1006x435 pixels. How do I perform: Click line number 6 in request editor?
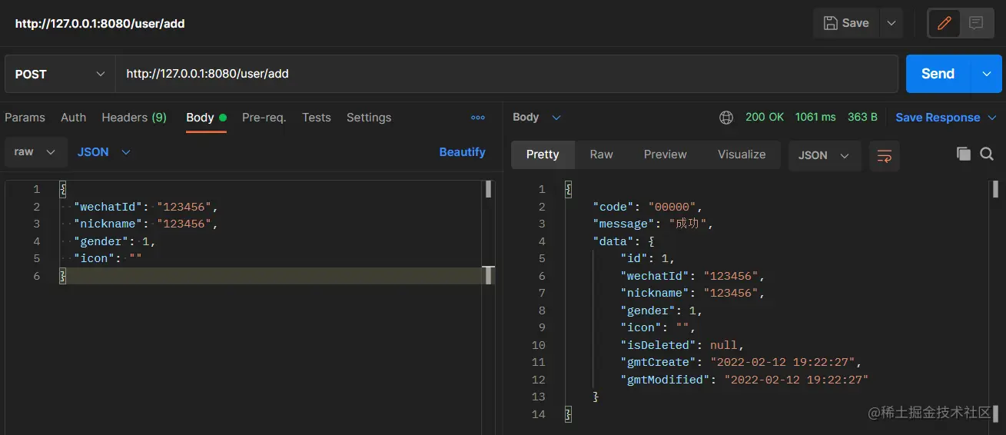coord(36,276)
